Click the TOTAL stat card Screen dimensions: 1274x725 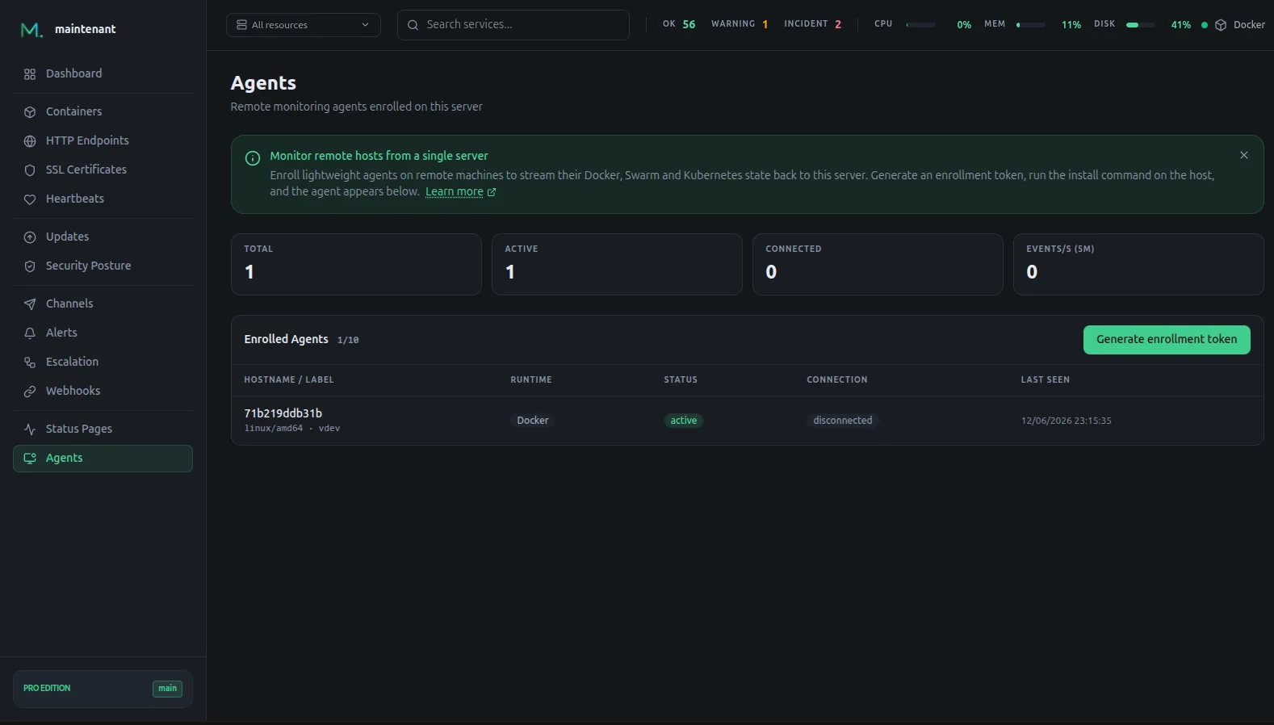pyautogui.click(x=356, y=265)
